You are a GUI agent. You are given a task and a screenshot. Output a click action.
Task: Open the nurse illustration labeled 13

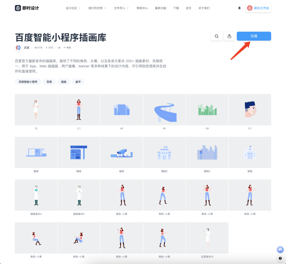tap(36, 110)
